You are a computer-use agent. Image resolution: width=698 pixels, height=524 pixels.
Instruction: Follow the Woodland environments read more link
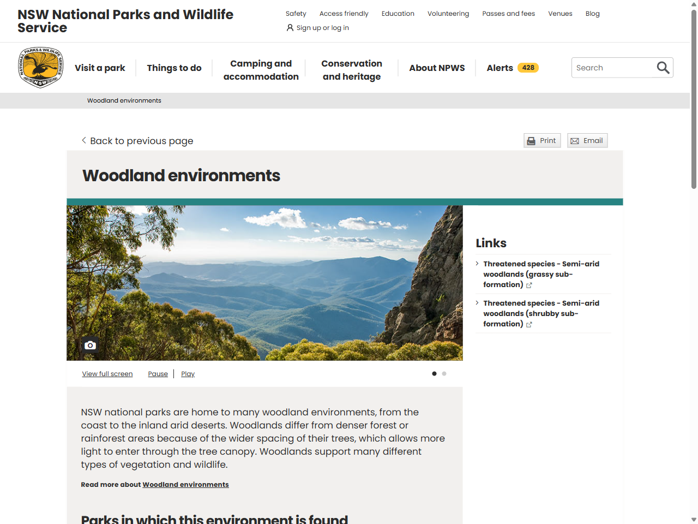pos(185,484)
